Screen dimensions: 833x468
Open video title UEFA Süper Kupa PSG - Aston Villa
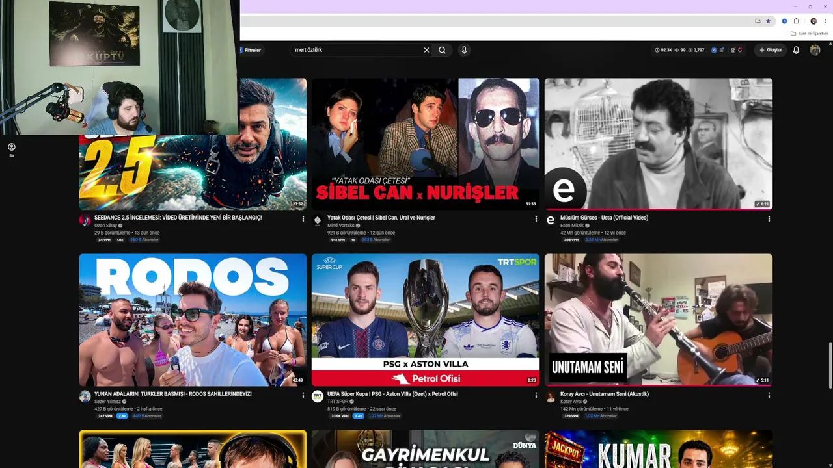(x=392, y=394)
